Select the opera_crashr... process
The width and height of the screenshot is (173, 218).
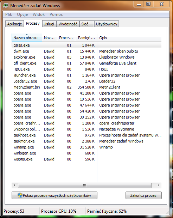click(86, 123)
